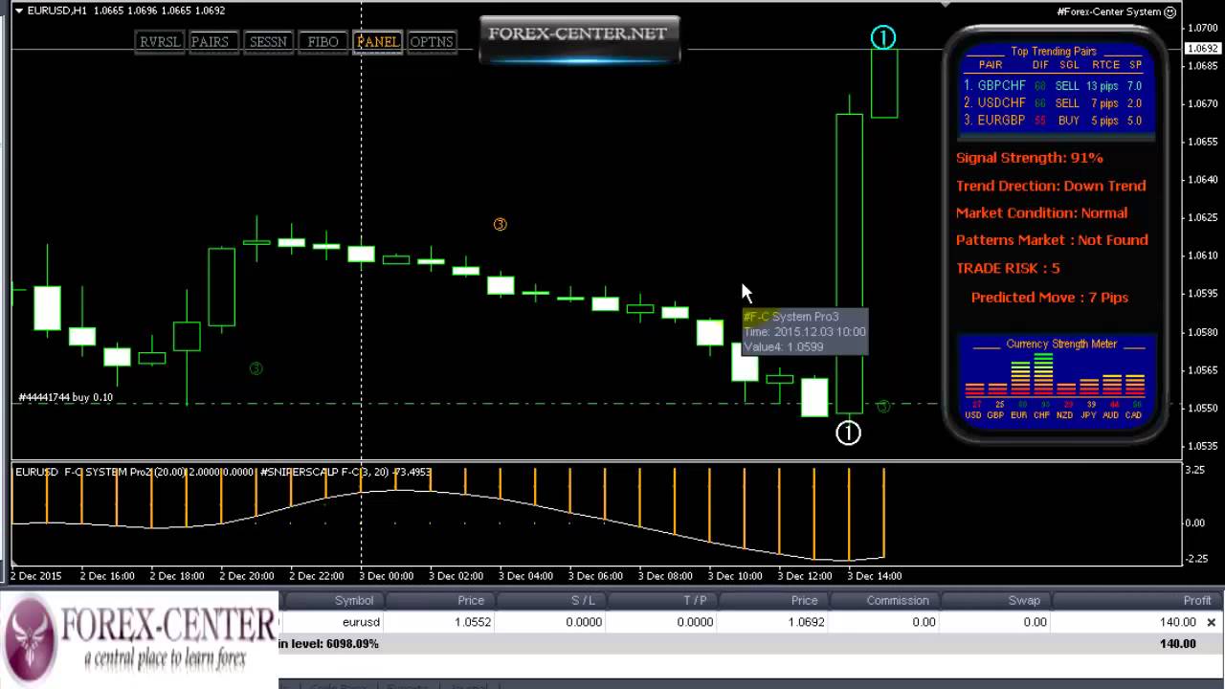
Task: Click the NZD strength meter bar
Action: (1065, 389)
